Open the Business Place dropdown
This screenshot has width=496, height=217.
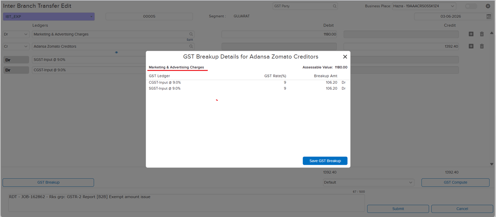(x=424, y=6)
